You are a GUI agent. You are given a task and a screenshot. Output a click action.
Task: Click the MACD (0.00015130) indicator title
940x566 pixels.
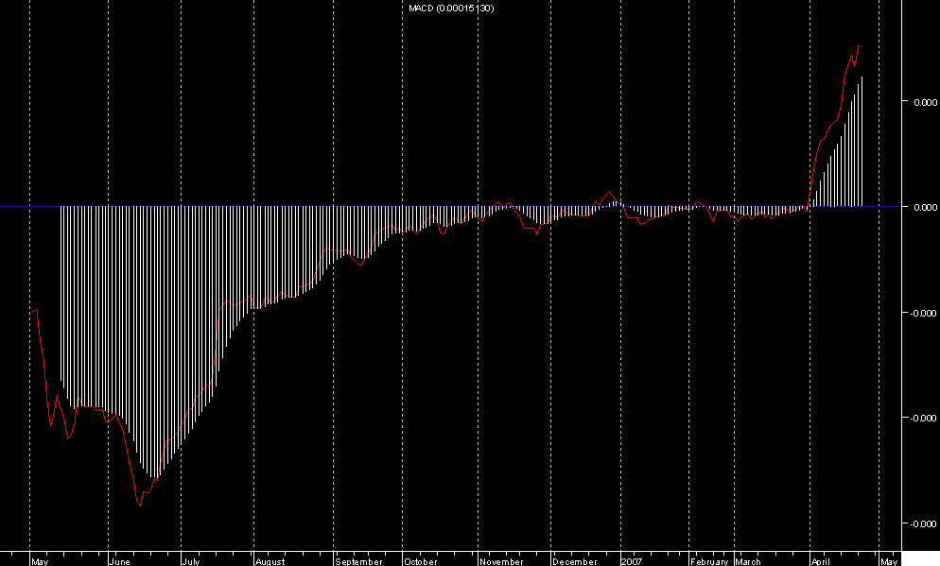tap(451, 9)
